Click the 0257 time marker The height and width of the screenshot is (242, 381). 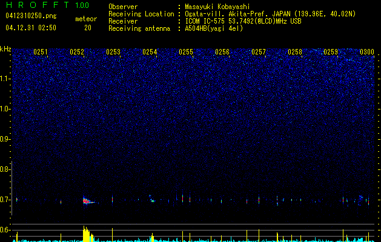[x=259, y=52]
